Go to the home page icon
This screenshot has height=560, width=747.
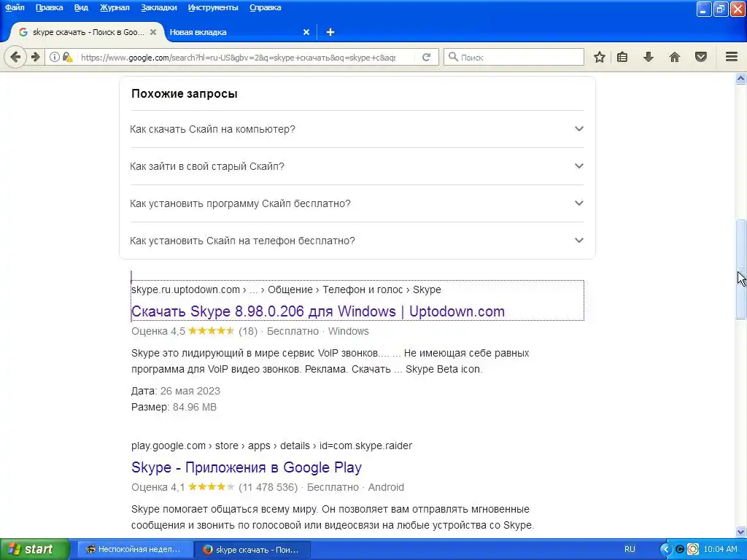(x=675, y=57)
